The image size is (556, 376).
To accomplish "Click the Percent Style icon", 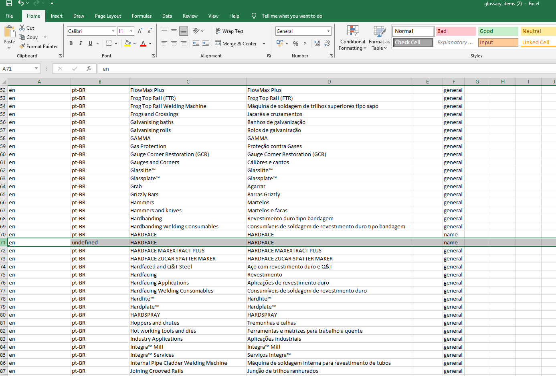I will pyautogui.click(x=295, y=43).
